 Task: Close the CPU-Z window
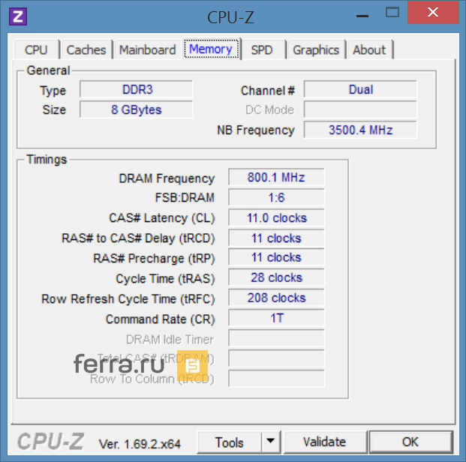(434, 13)
